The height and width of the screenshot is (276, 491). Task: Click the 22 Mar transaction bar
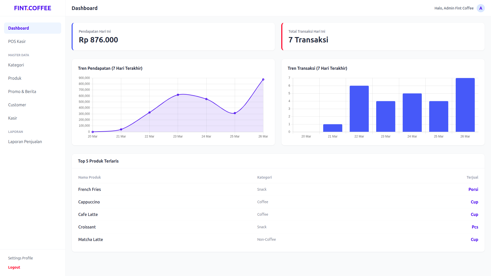[x=359, y=109]
